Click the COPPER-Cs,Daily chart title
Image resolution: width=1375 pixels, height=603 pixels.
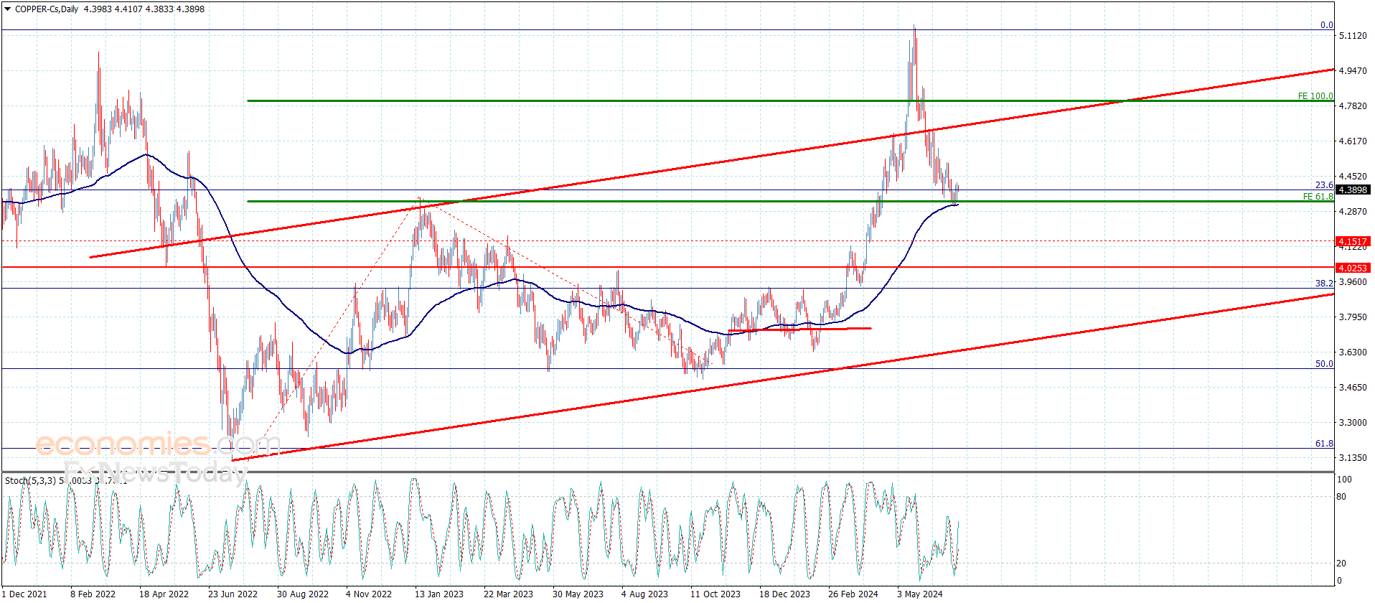(47, 9)
